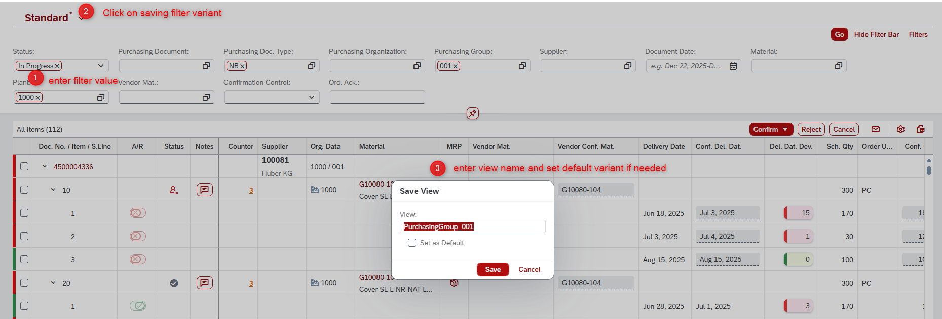Expand the Confirmation Control dropdown

(312, 97)
